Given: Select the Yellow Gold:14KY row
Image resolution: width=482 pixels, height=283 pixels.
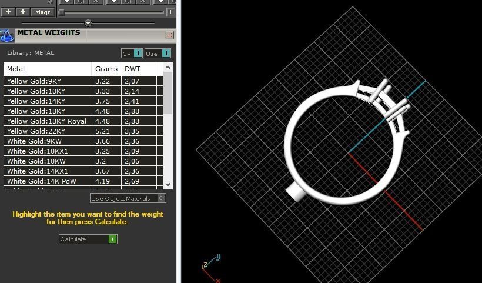Looking at the screenshot, I should coord(83,101).
